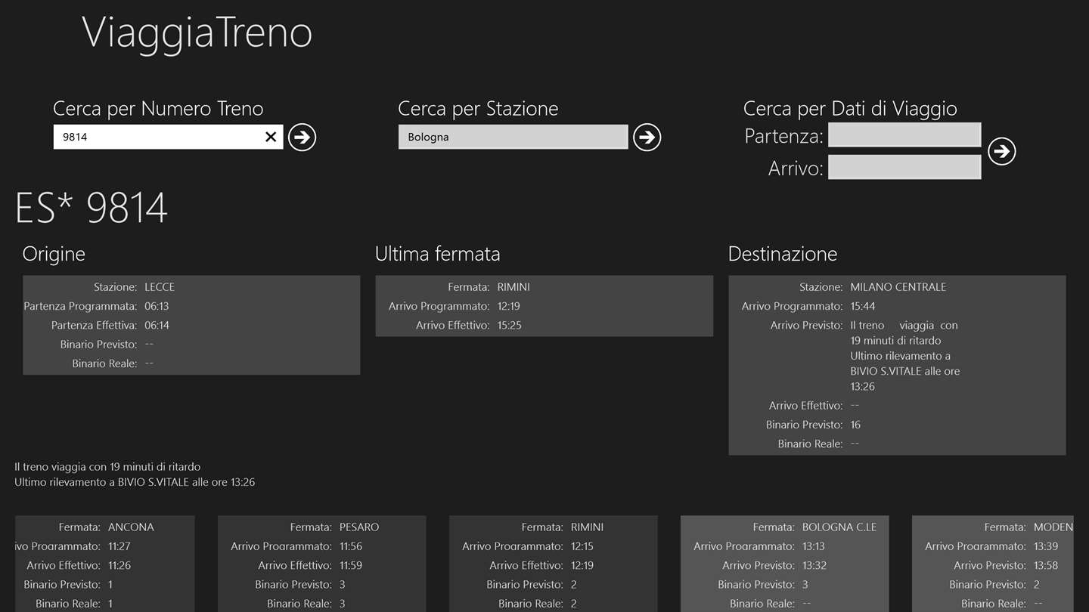Viewport: 1089px width, 612px height.
Task: Click destination station MILANO CENTRALE
Action: click(x=898, y=287)
